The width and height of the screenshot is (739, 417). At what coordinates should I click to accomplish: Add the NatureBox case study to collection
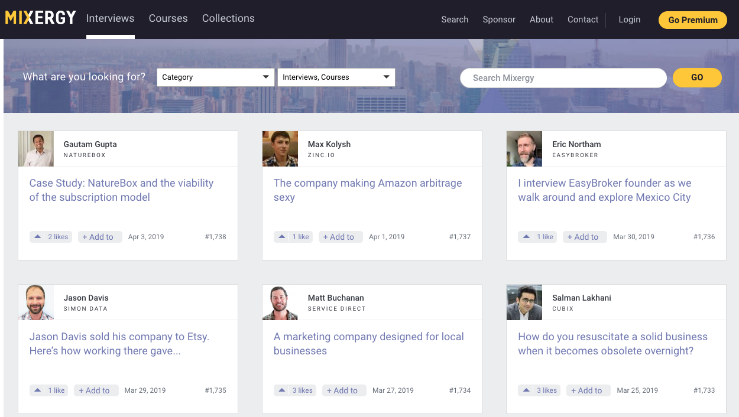pos(100,237)
